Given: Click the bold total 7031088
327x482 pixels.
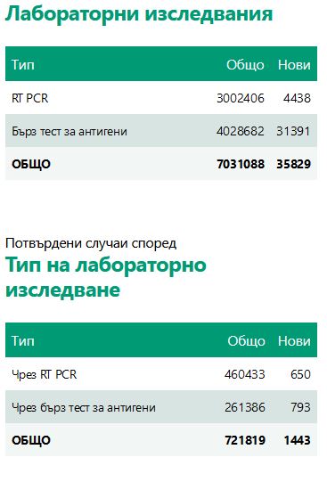Looking at the screenshot, I should [x=241, y=164].
